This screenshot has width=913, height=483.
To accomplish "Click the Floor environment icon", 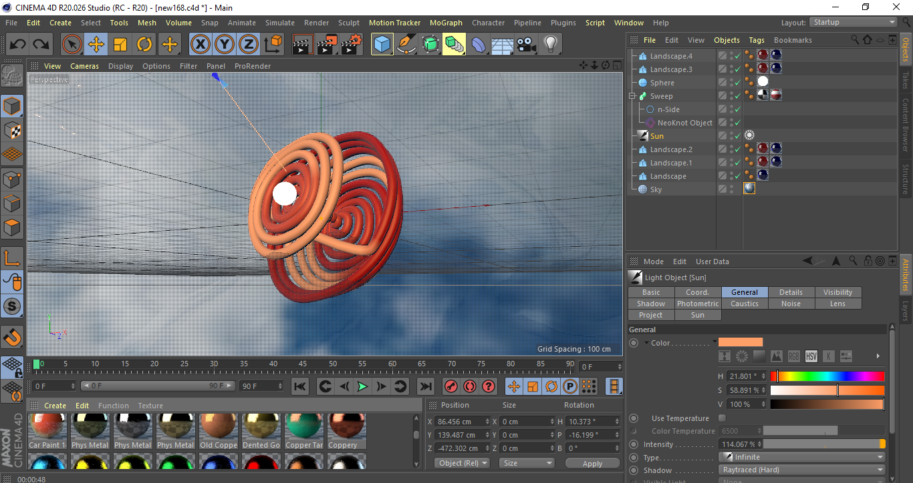I will click(x=502, y=45).
